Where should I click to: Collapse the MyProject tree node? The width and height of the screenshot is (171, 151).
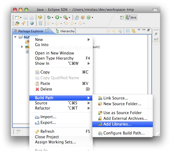click(15, 37)
